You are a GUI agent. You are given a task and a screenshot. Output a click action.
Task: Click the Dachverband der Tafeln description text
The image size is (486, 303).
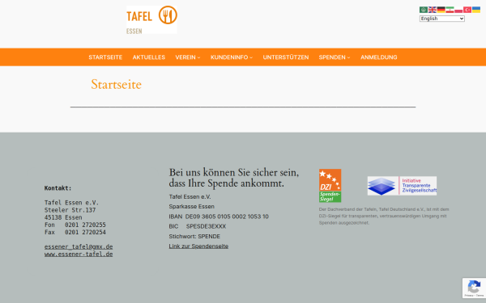384,216
